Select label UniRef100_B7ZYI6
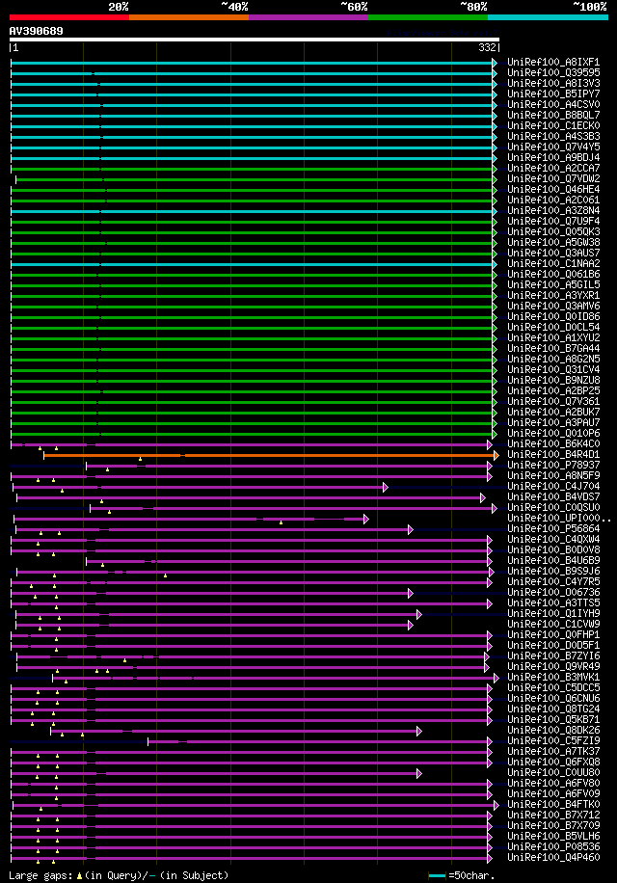 coord(553,656)
